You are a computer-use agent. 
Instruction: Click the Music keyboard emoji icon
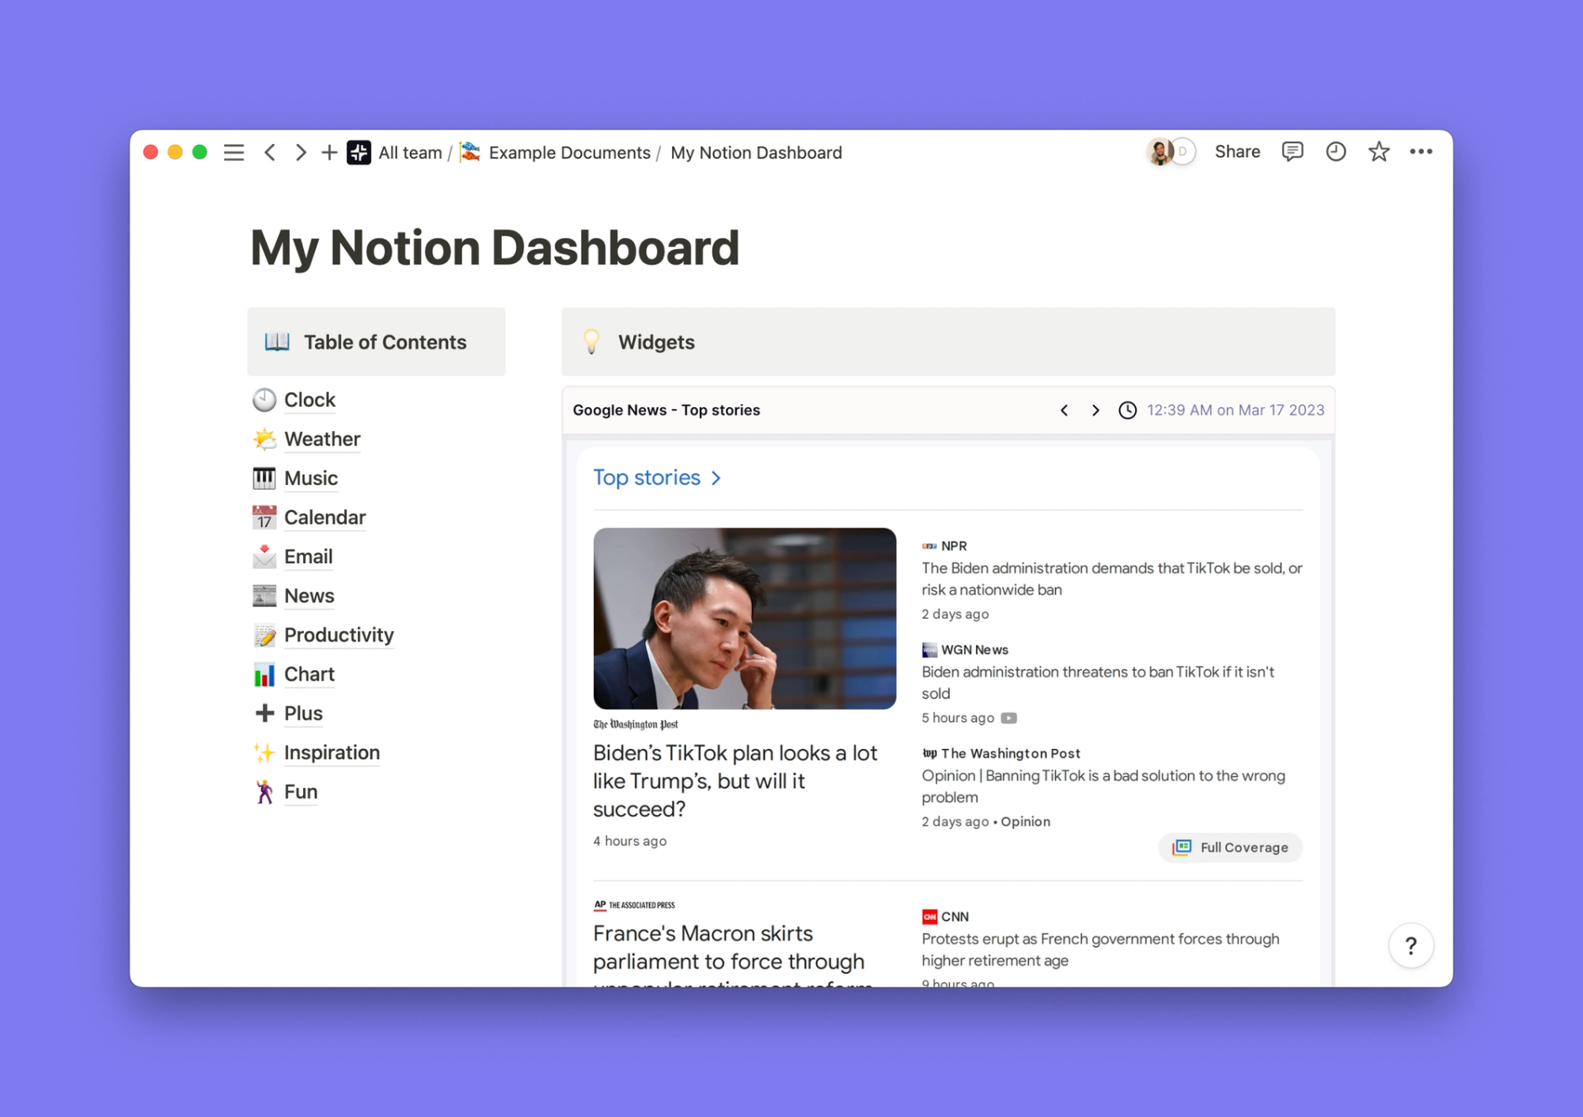[x=264, y=478]
